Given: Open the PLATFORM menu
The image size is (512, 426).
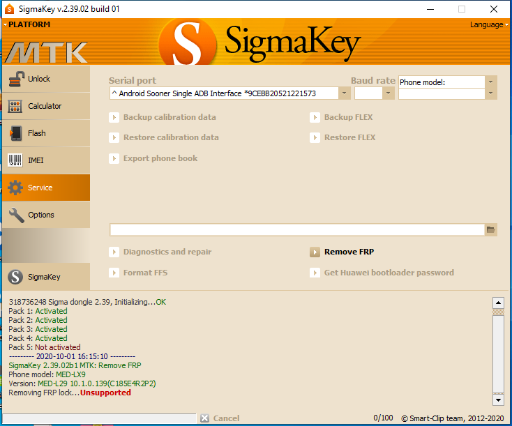Looking at the screenshot, I should click(x=27, y=24).
